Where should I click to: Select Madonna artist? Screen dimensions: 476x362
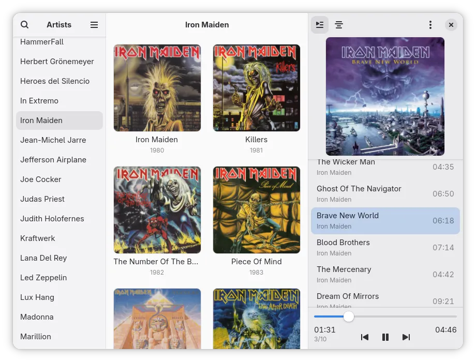(59, 317)
